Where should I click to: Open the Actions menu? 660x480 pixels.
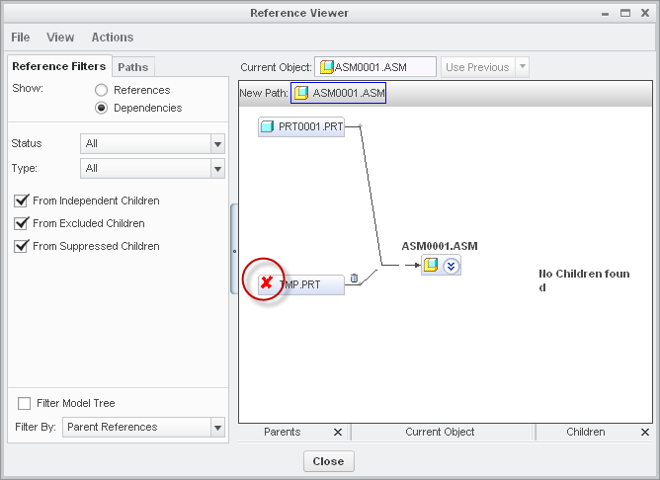click(113, 37)
